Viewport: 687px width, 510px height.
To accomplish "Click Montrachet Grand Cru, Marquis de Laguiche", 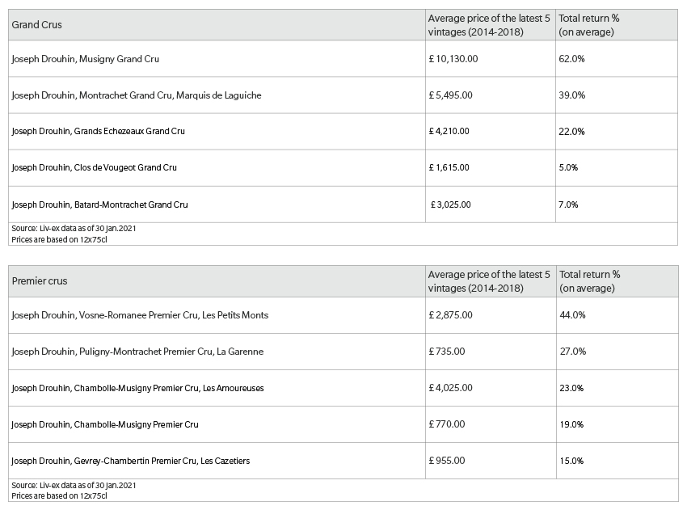I will point(137,95).
